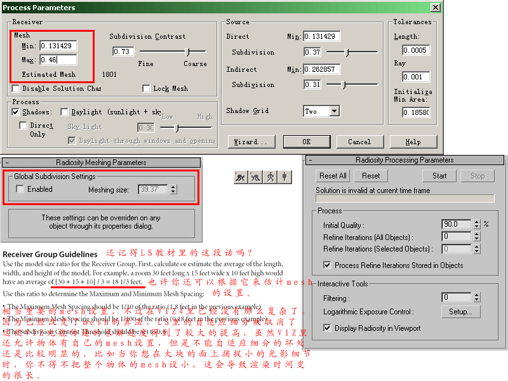The image size is (508, 381).
Task: Click the Direct Min input field
Action: pos(322,36)
